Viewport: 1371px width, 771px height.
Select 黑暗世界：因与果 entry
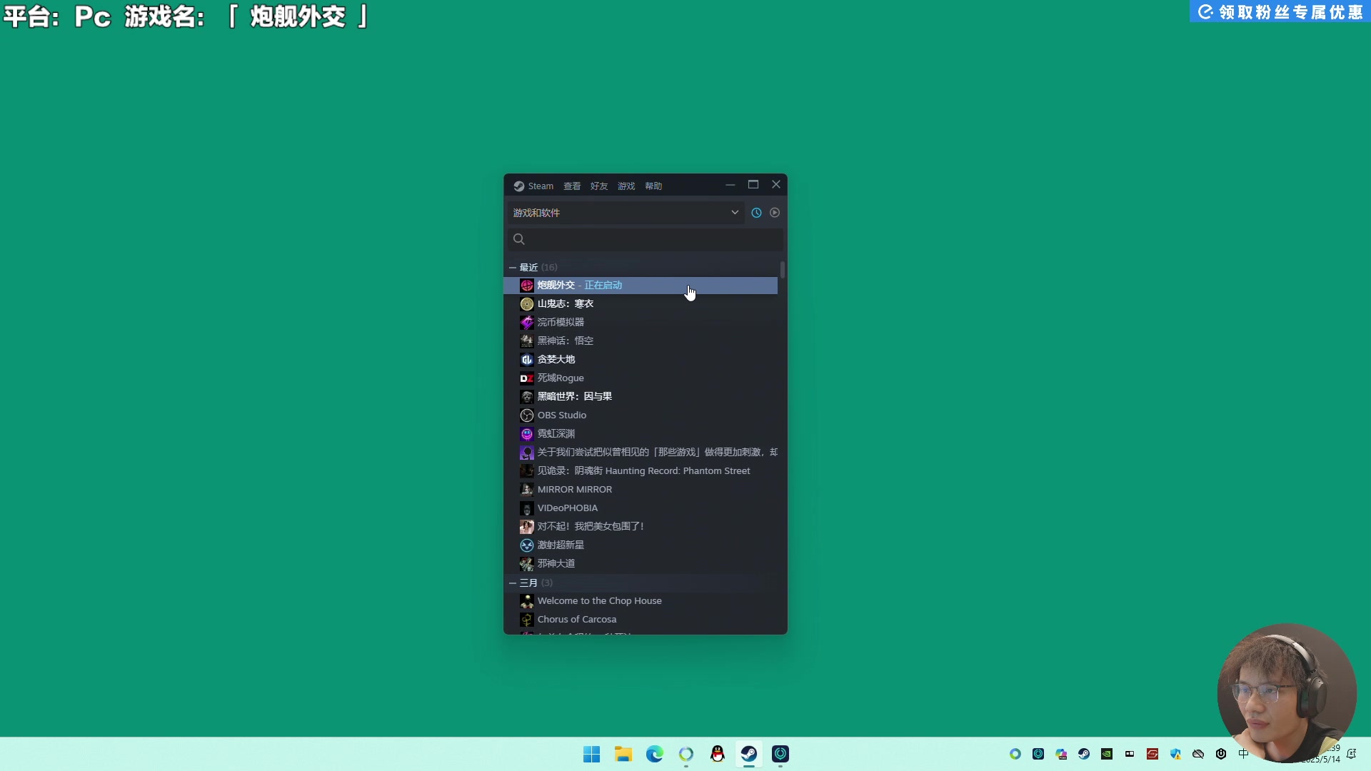pyautogui.click(x=641, y=396)
